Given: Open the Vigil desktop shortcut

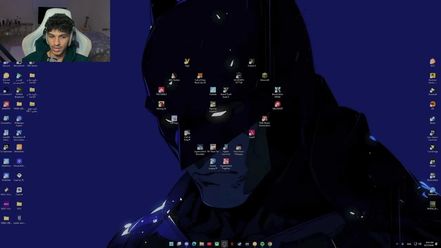Looking at the screenshot, I should click(x=187, y=63).
